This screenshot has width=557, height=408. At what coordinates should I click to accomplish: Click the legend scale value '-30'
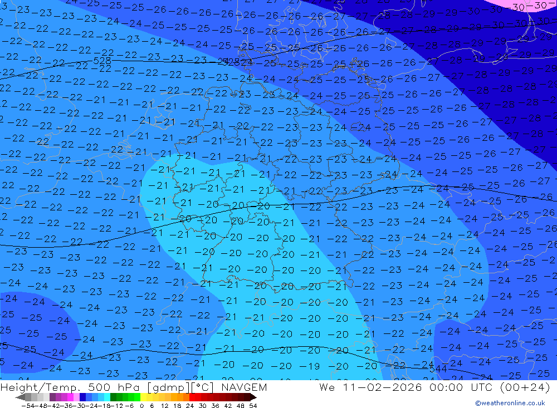tap(79, 406)
